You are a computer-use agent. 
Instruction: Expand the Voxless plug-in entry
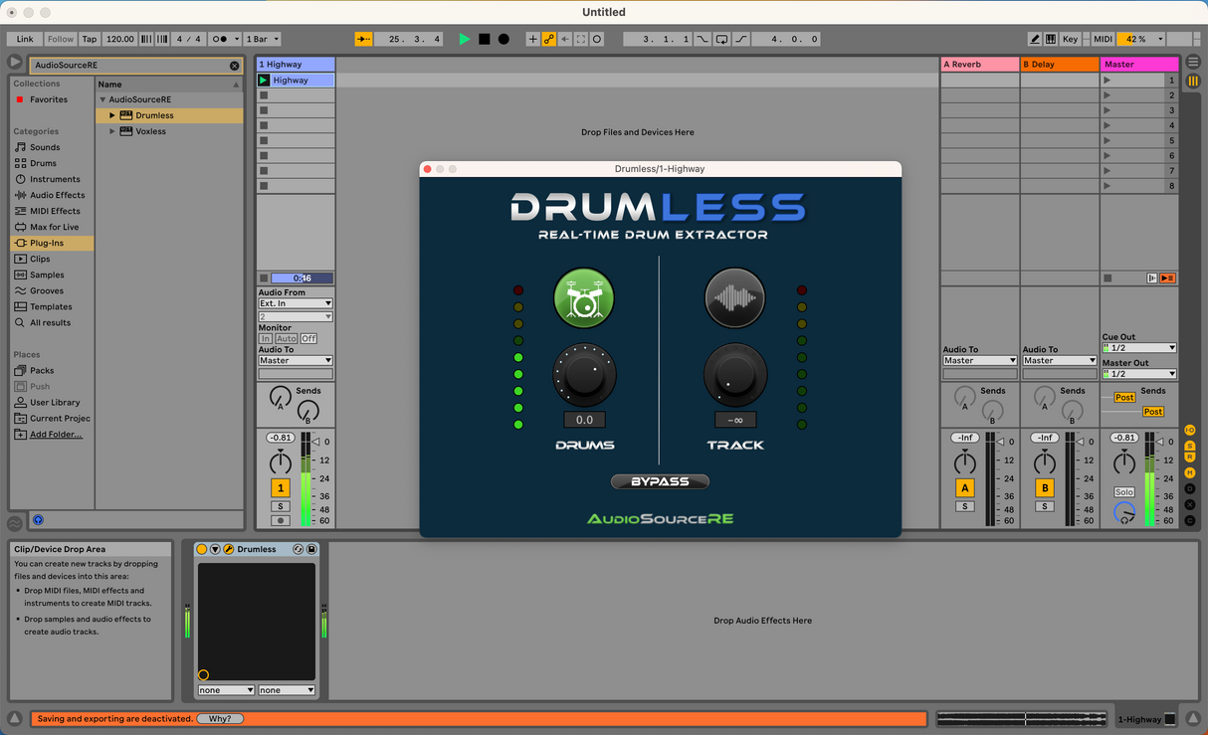tap(112, 131)
